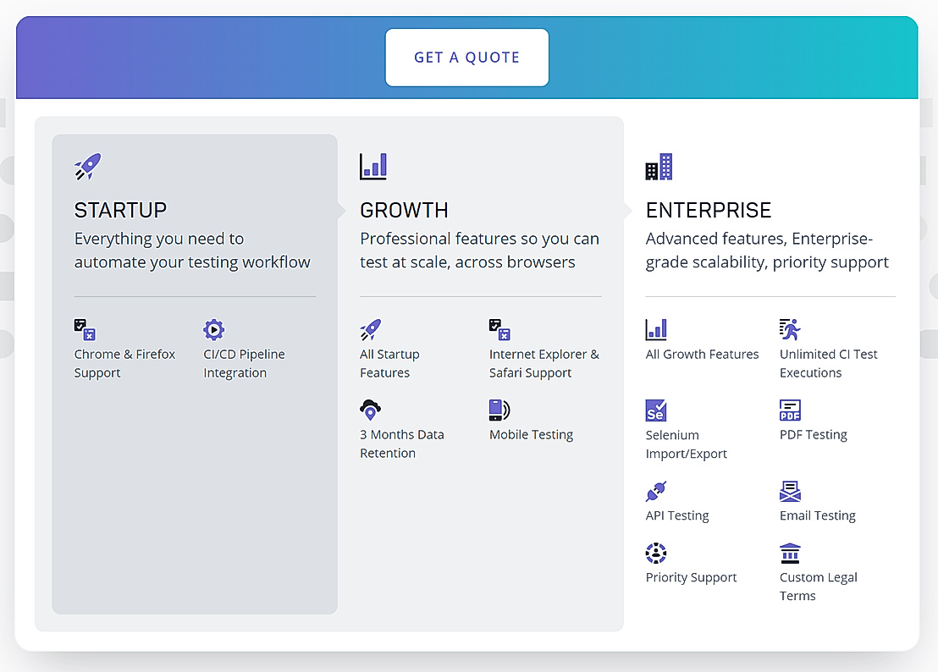Viewport: 938px width, 672px height.
Task: Click the All Growth Features chart icon
Action: pyautogui.click(x=655, y=329)
